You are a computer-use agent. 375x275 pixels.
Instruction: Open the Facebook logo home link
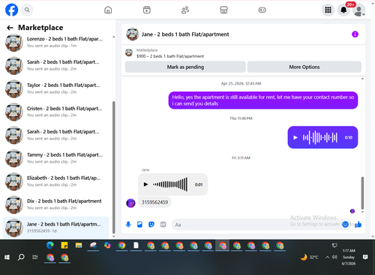tap(11, 10)
